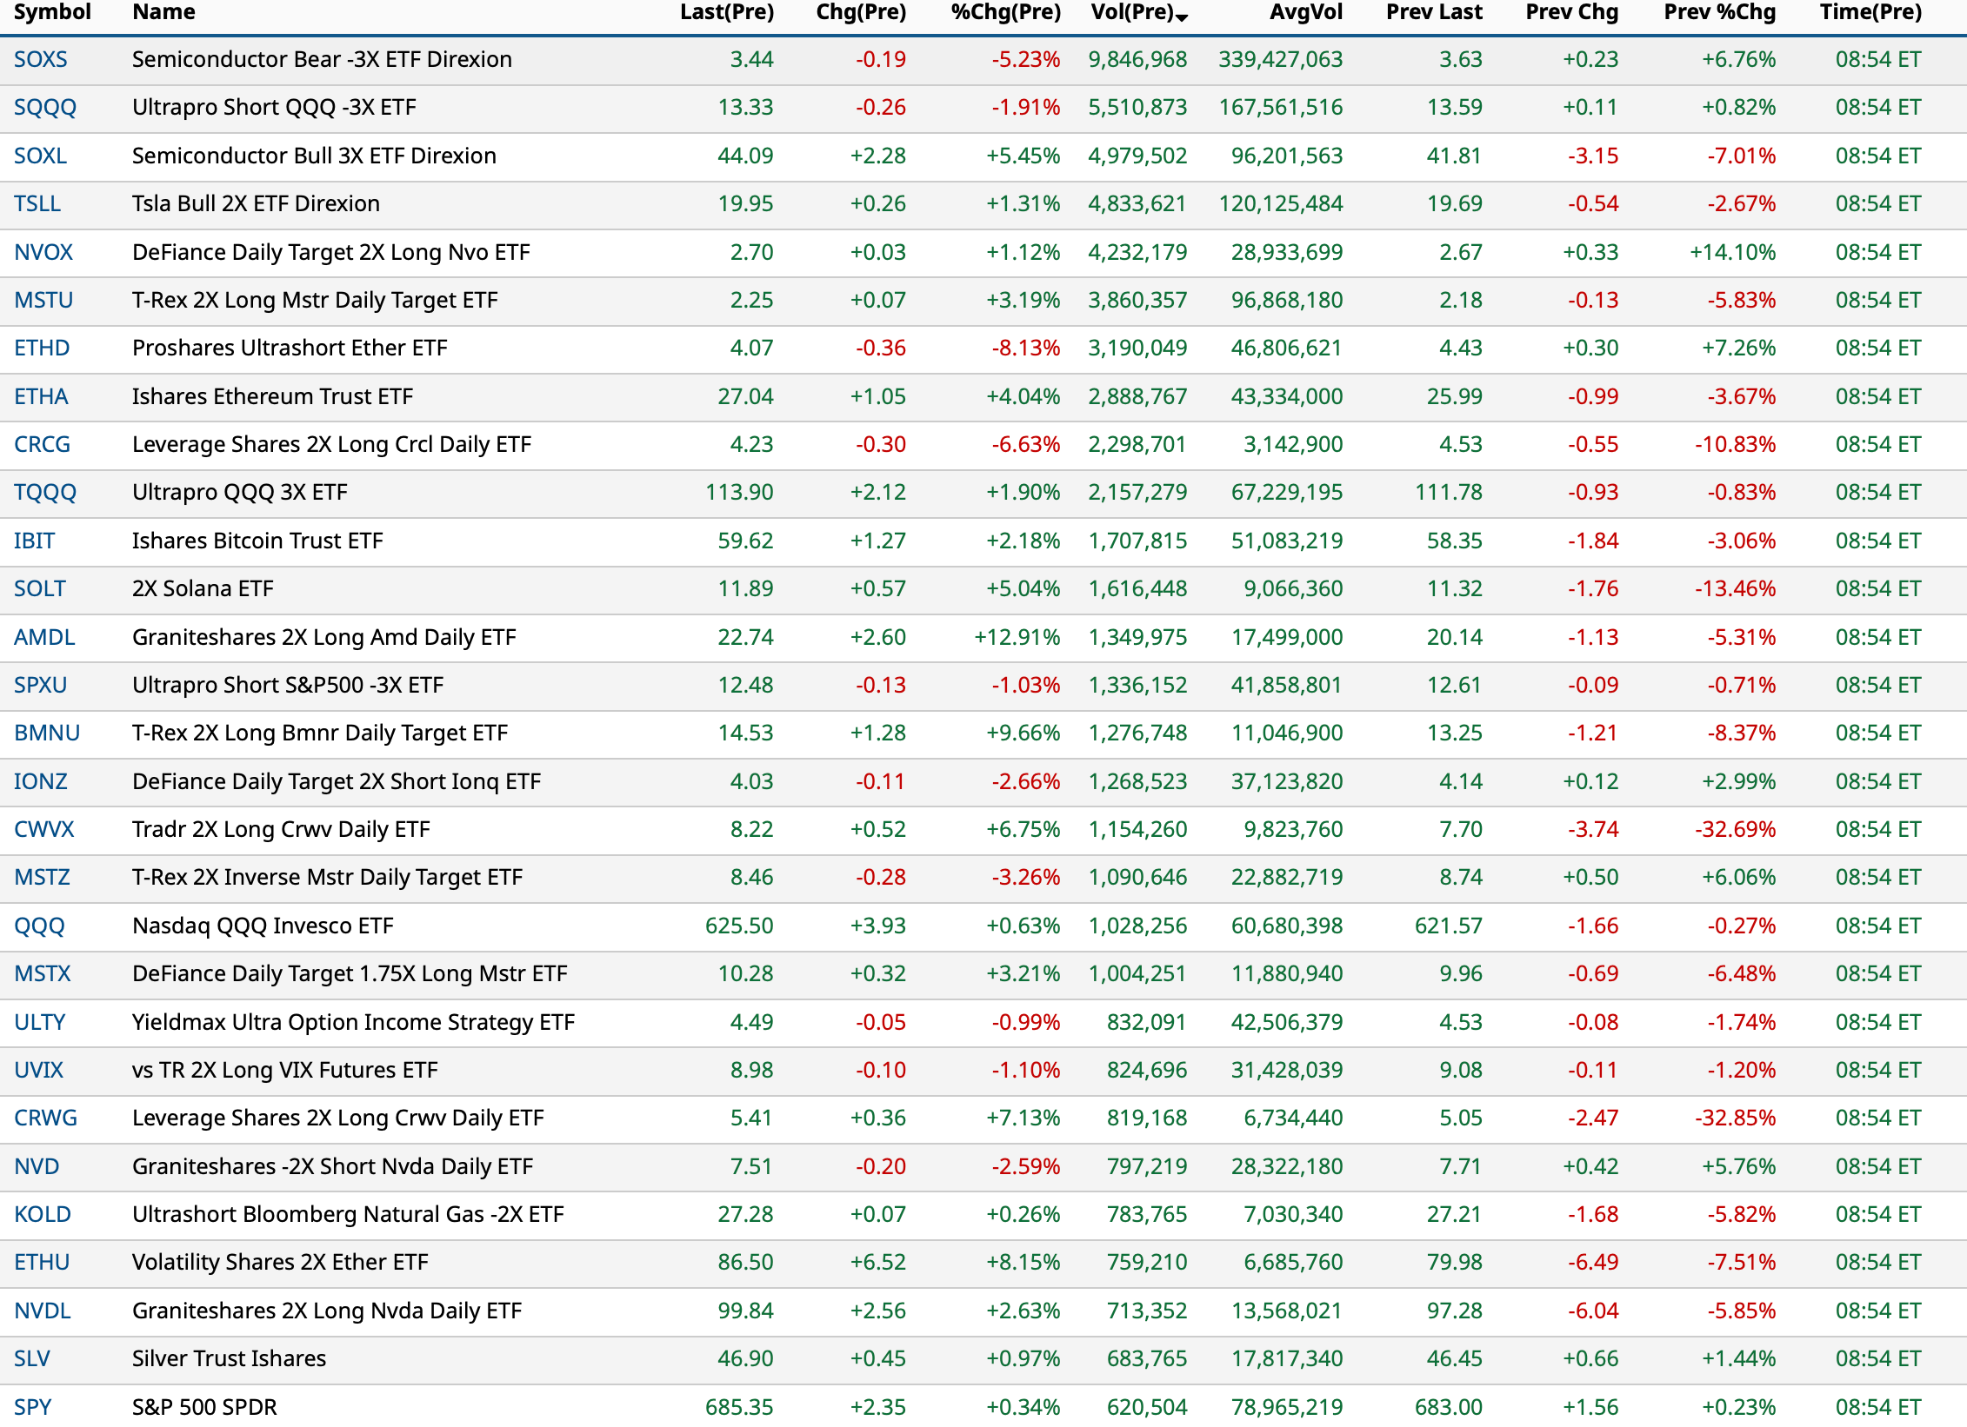Click the AMDL ticker link
This screenshot has height=1427, width=1967.
pos(44,637)
